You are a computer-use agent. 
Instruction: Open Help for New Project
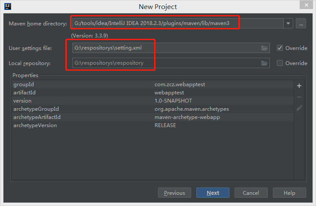[x=289, y=193]
